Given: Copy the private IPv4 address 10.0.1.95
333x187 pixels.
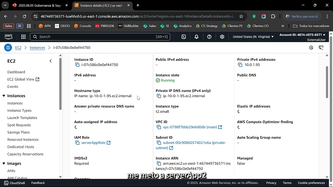Looking at the screenshot, I should tap(240, 65).
